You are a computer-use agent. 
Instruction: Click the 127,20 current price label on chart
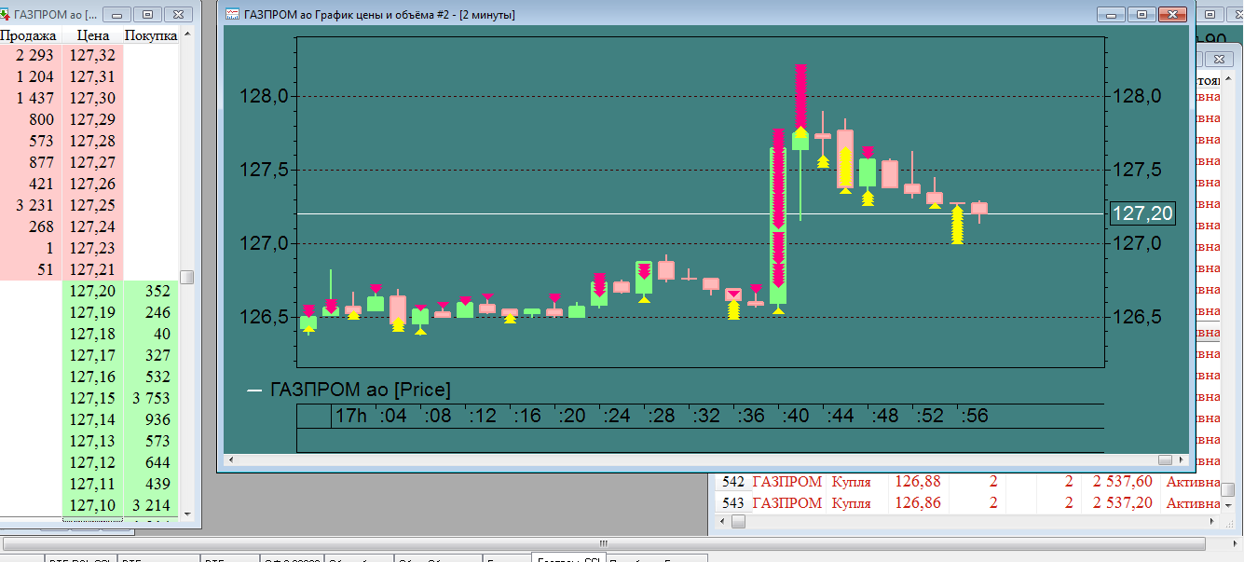point(1142,213)
